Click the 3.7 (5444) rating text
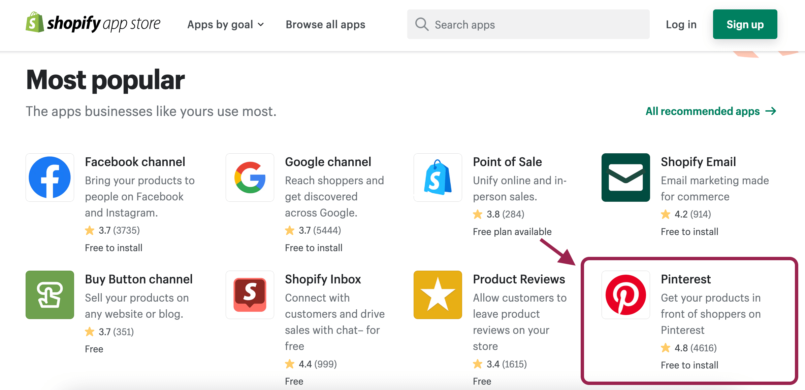Screen dimensions: 805x390 (x=320, y=230)
